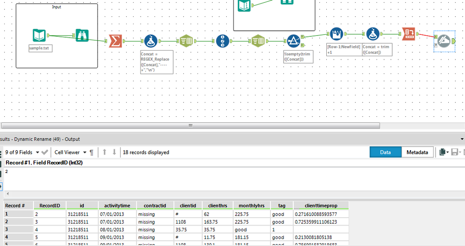Click the monthlyhrs column header

(251, 206)
